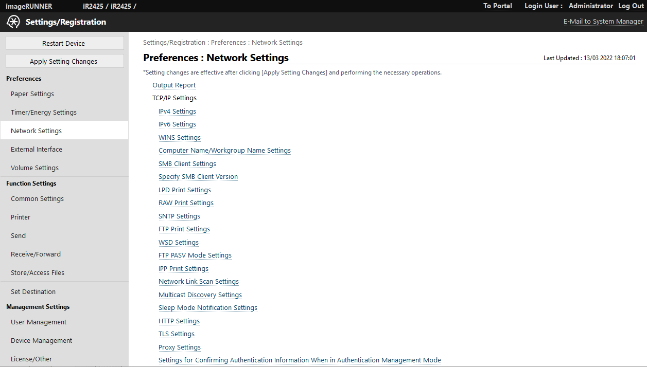Screen dimensions: 647x367
Task: Open SMB Client Settings link
Action: pos(187,164)
